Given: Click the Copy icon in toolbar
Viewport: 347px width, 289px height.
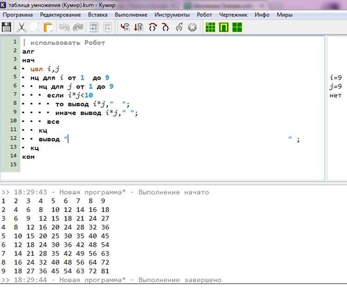Looking at the screenshot, I should [35, 27].
